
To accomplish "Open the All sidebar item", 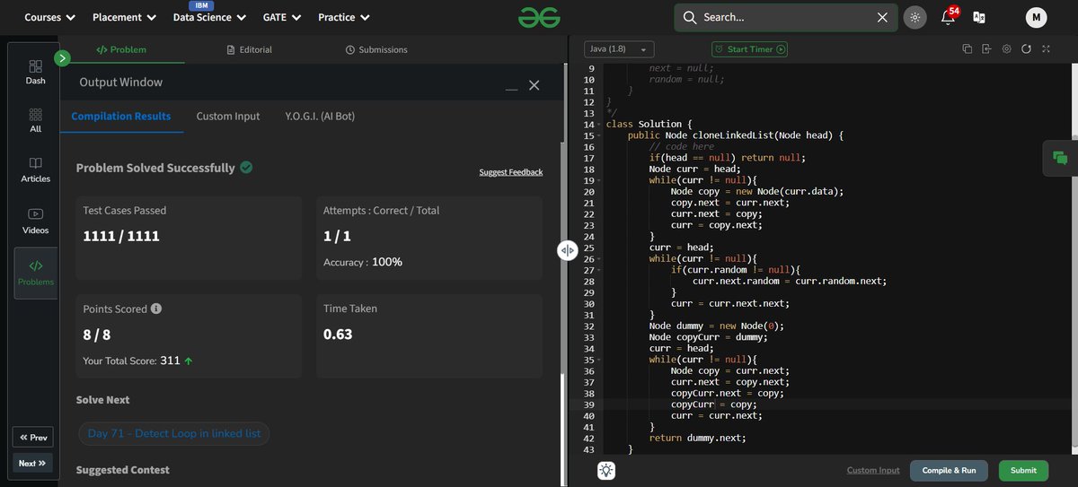I will 35,120.
